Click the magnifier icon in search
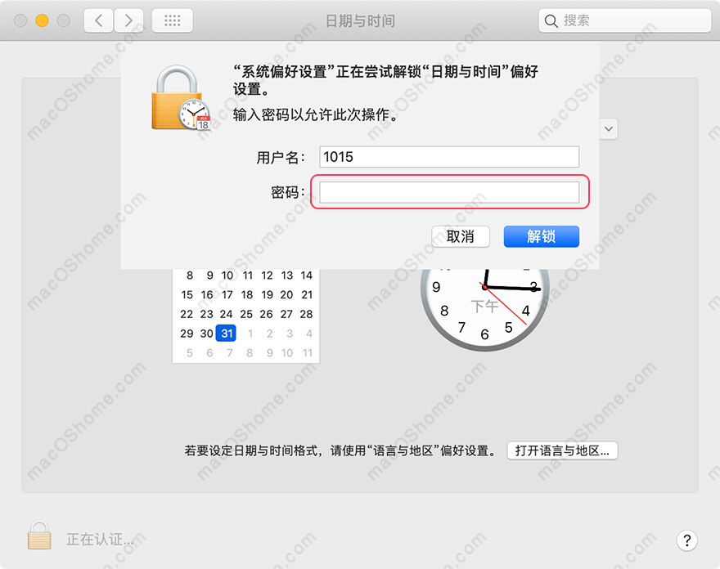This screenshot has width=720, height=569. click(551, 20)
